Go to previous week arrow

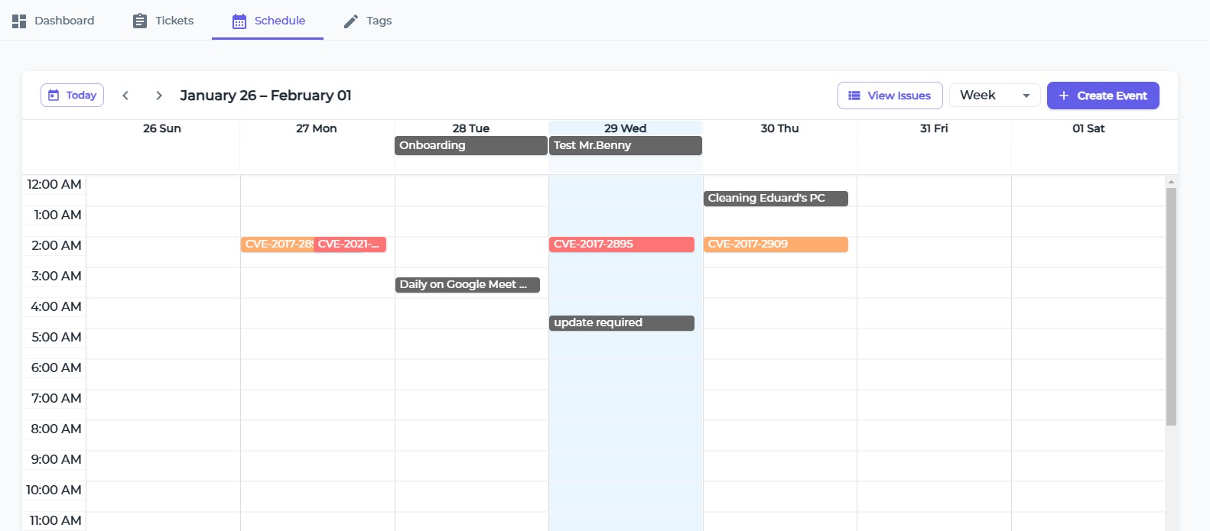pyautogui.click(x=125, y=96)
